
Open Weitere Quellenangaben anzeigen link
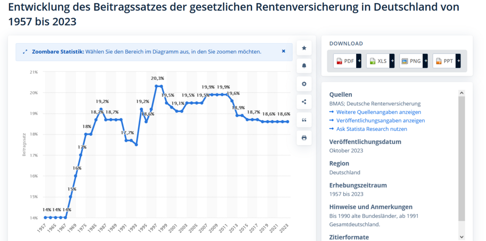(x=375, y=112)
